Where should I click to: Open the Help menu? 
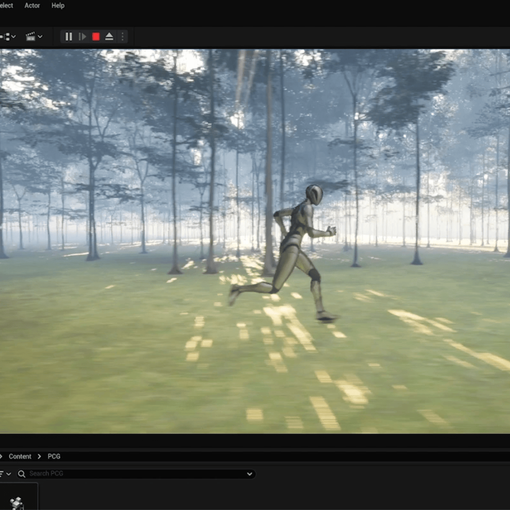point(58,6)
